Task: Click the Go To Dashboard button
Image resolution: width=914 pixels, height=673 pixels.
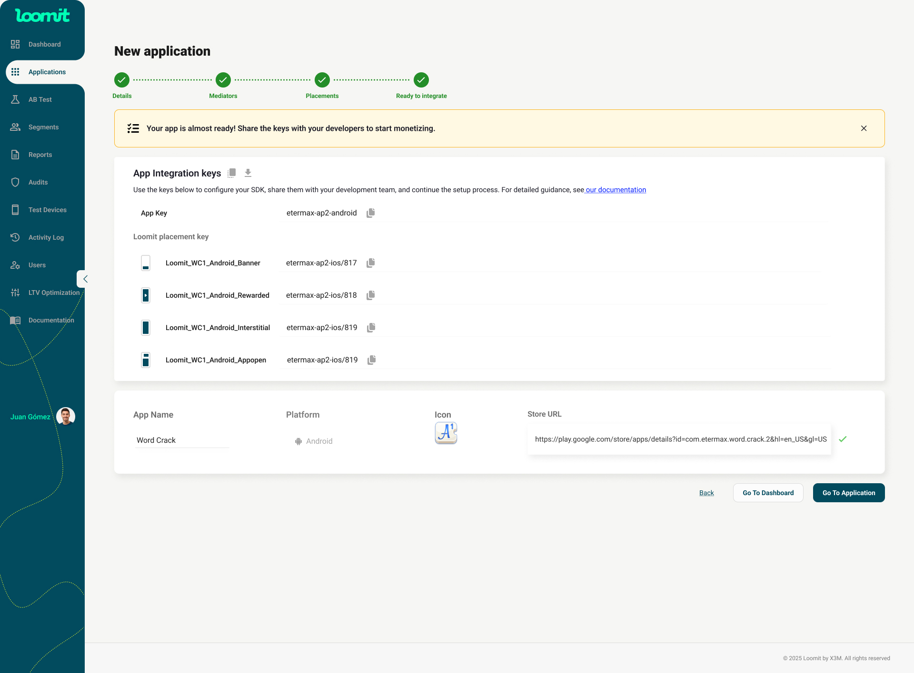Action: (768, 493)
